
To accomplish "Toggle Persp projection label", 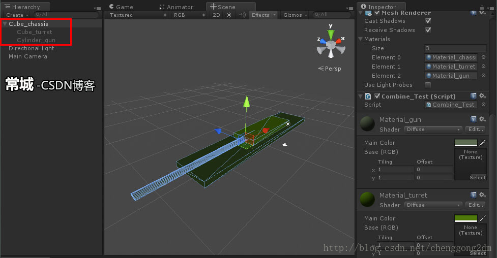I will [330, 69].
